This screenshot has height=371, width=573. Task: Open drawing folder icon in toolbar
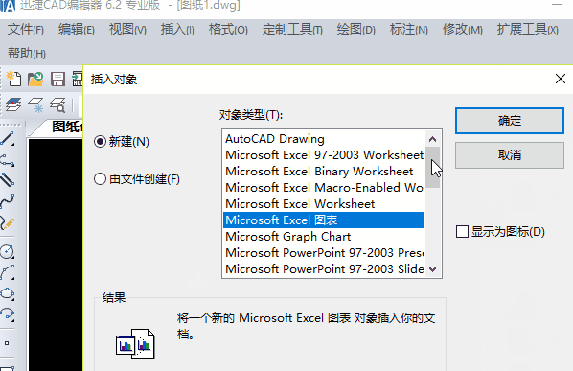pyautogui.click(x=35, y=79)
